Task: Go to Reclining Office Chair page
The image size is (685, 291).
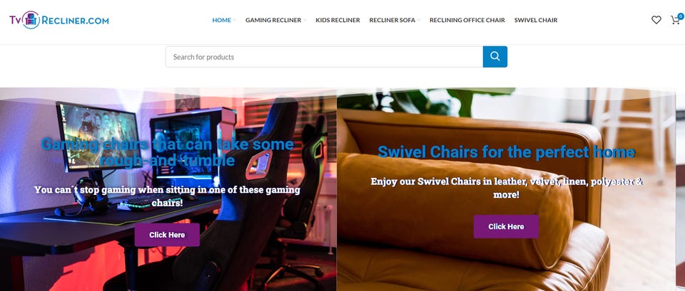Action: tap(467, 20)
